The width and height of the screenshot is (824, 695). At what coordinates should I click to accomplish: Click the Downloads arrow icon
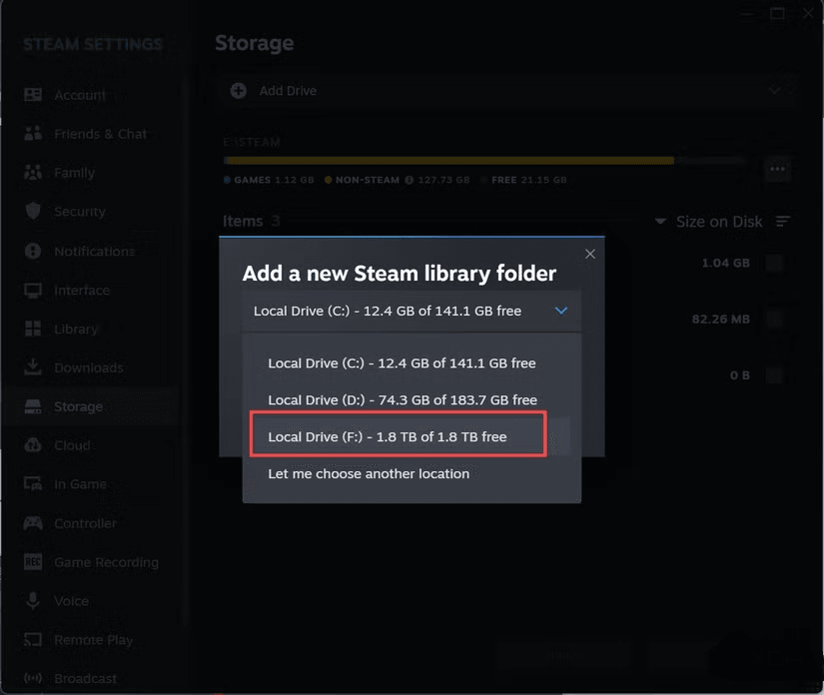coord(33,367)
